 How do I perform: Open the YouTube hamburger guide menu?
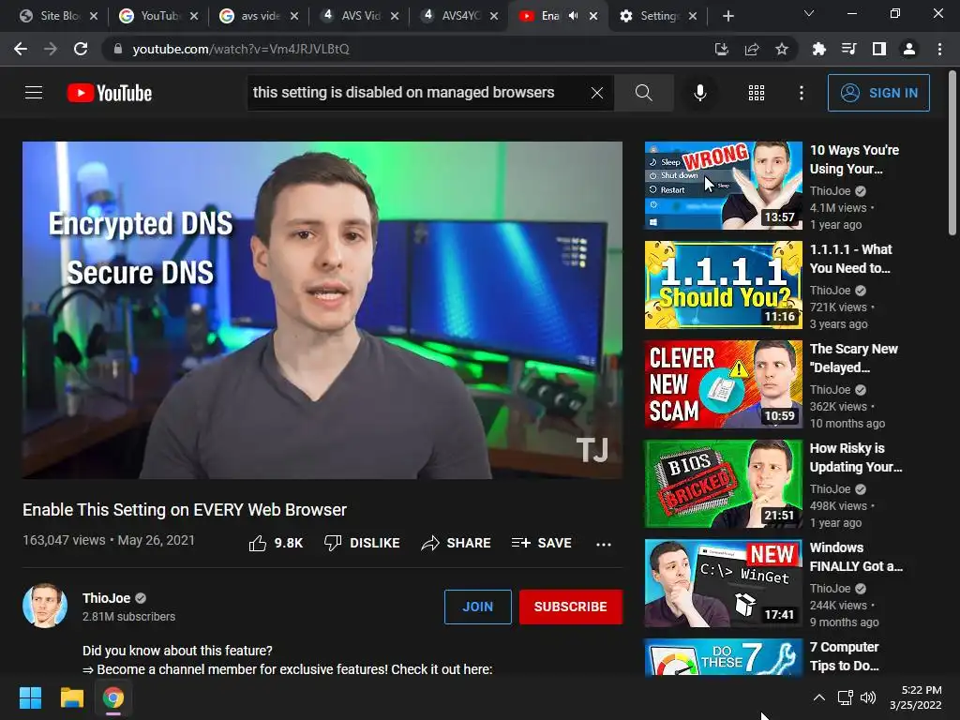coord(34,93)
